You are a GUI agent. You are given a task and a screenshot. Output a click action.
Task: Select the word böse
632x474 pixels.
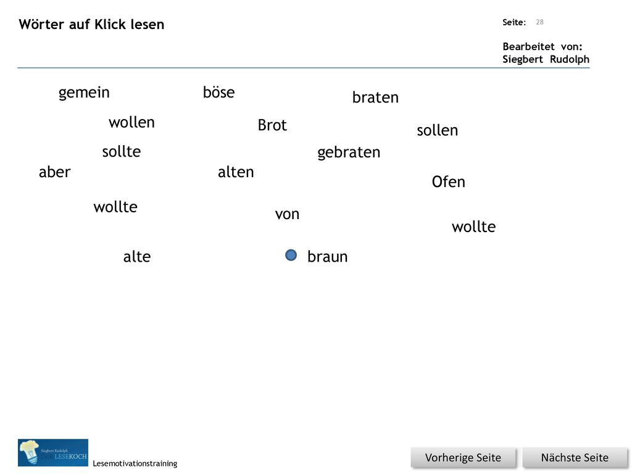tap(218, 93)
